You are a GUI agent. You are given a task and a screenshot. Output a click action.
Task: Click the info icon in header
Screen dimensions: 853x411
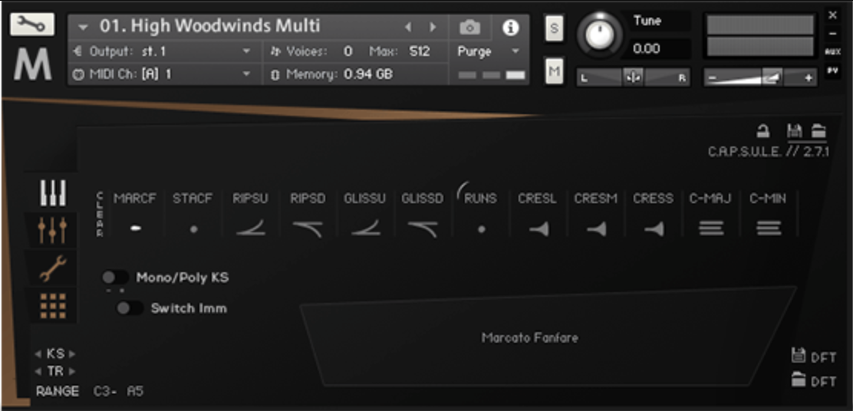(510, 28)
